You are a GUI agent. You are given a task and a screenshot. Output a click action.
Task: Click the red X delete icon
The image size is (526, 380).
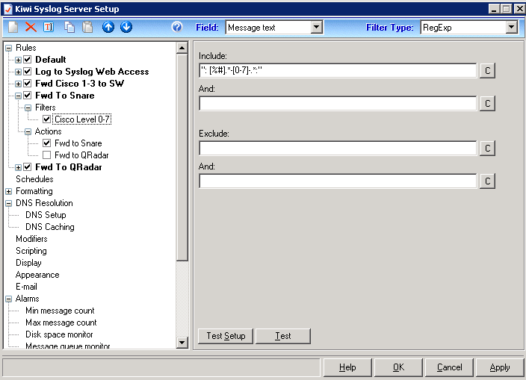click(x=31, y=27)
